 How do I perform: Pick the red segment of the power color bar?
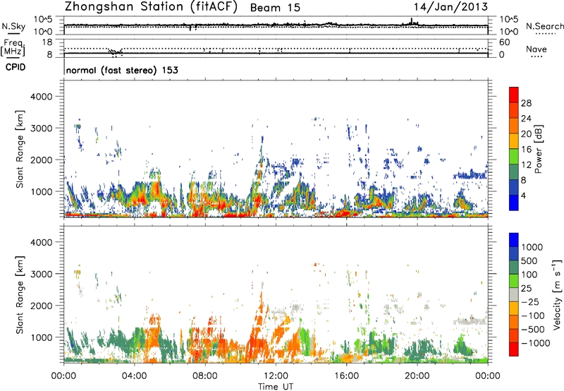point(514,95)
